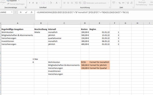Viewport: 153px width, 95px height.
Task: Expand accounting format dropdown arrow
Action: [116, 3]
